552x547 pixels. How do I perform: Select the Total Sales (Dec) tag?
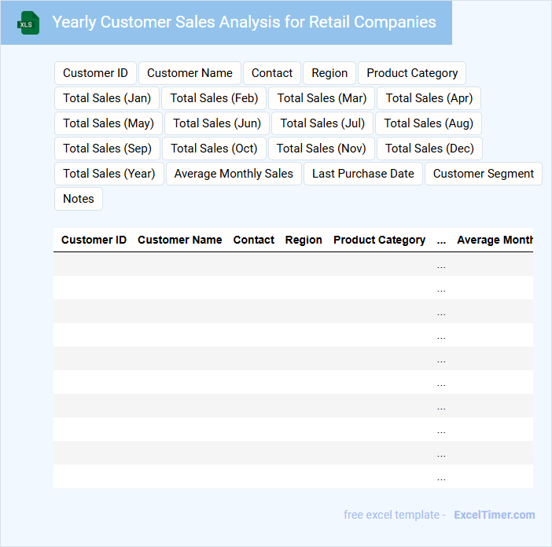click(429, 149)
